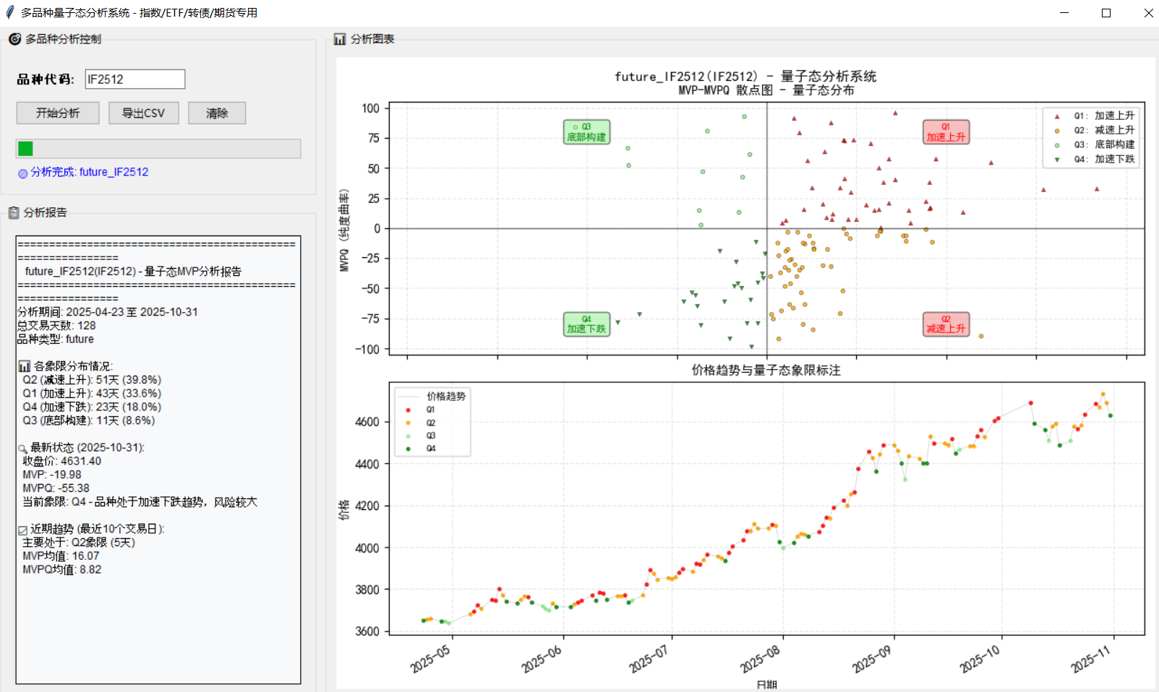This screenshot has width=1159, height=692.
Task: Maximize the application window
Action: [1105, 13]
